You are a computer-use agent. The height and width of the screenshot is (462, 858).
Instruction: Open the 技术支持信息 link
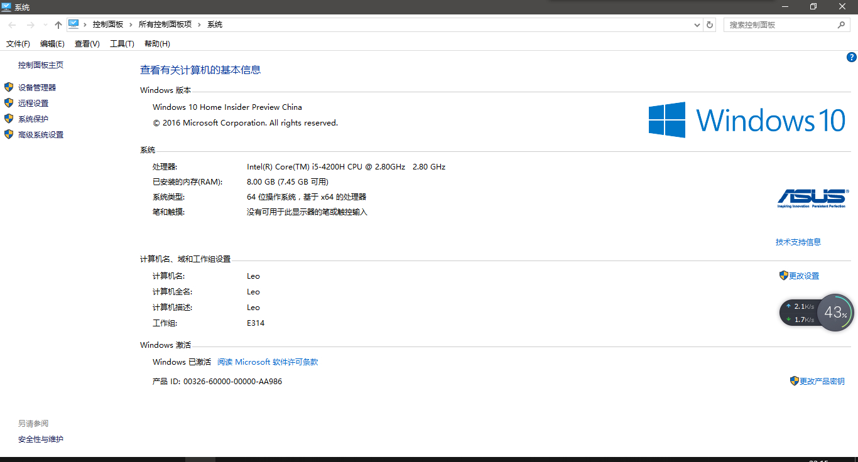click(x=798, y=242)
